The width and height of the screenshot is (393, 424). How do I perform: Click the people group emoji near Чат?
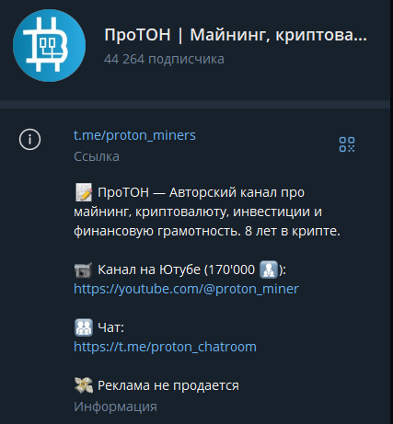pos(84,327)
